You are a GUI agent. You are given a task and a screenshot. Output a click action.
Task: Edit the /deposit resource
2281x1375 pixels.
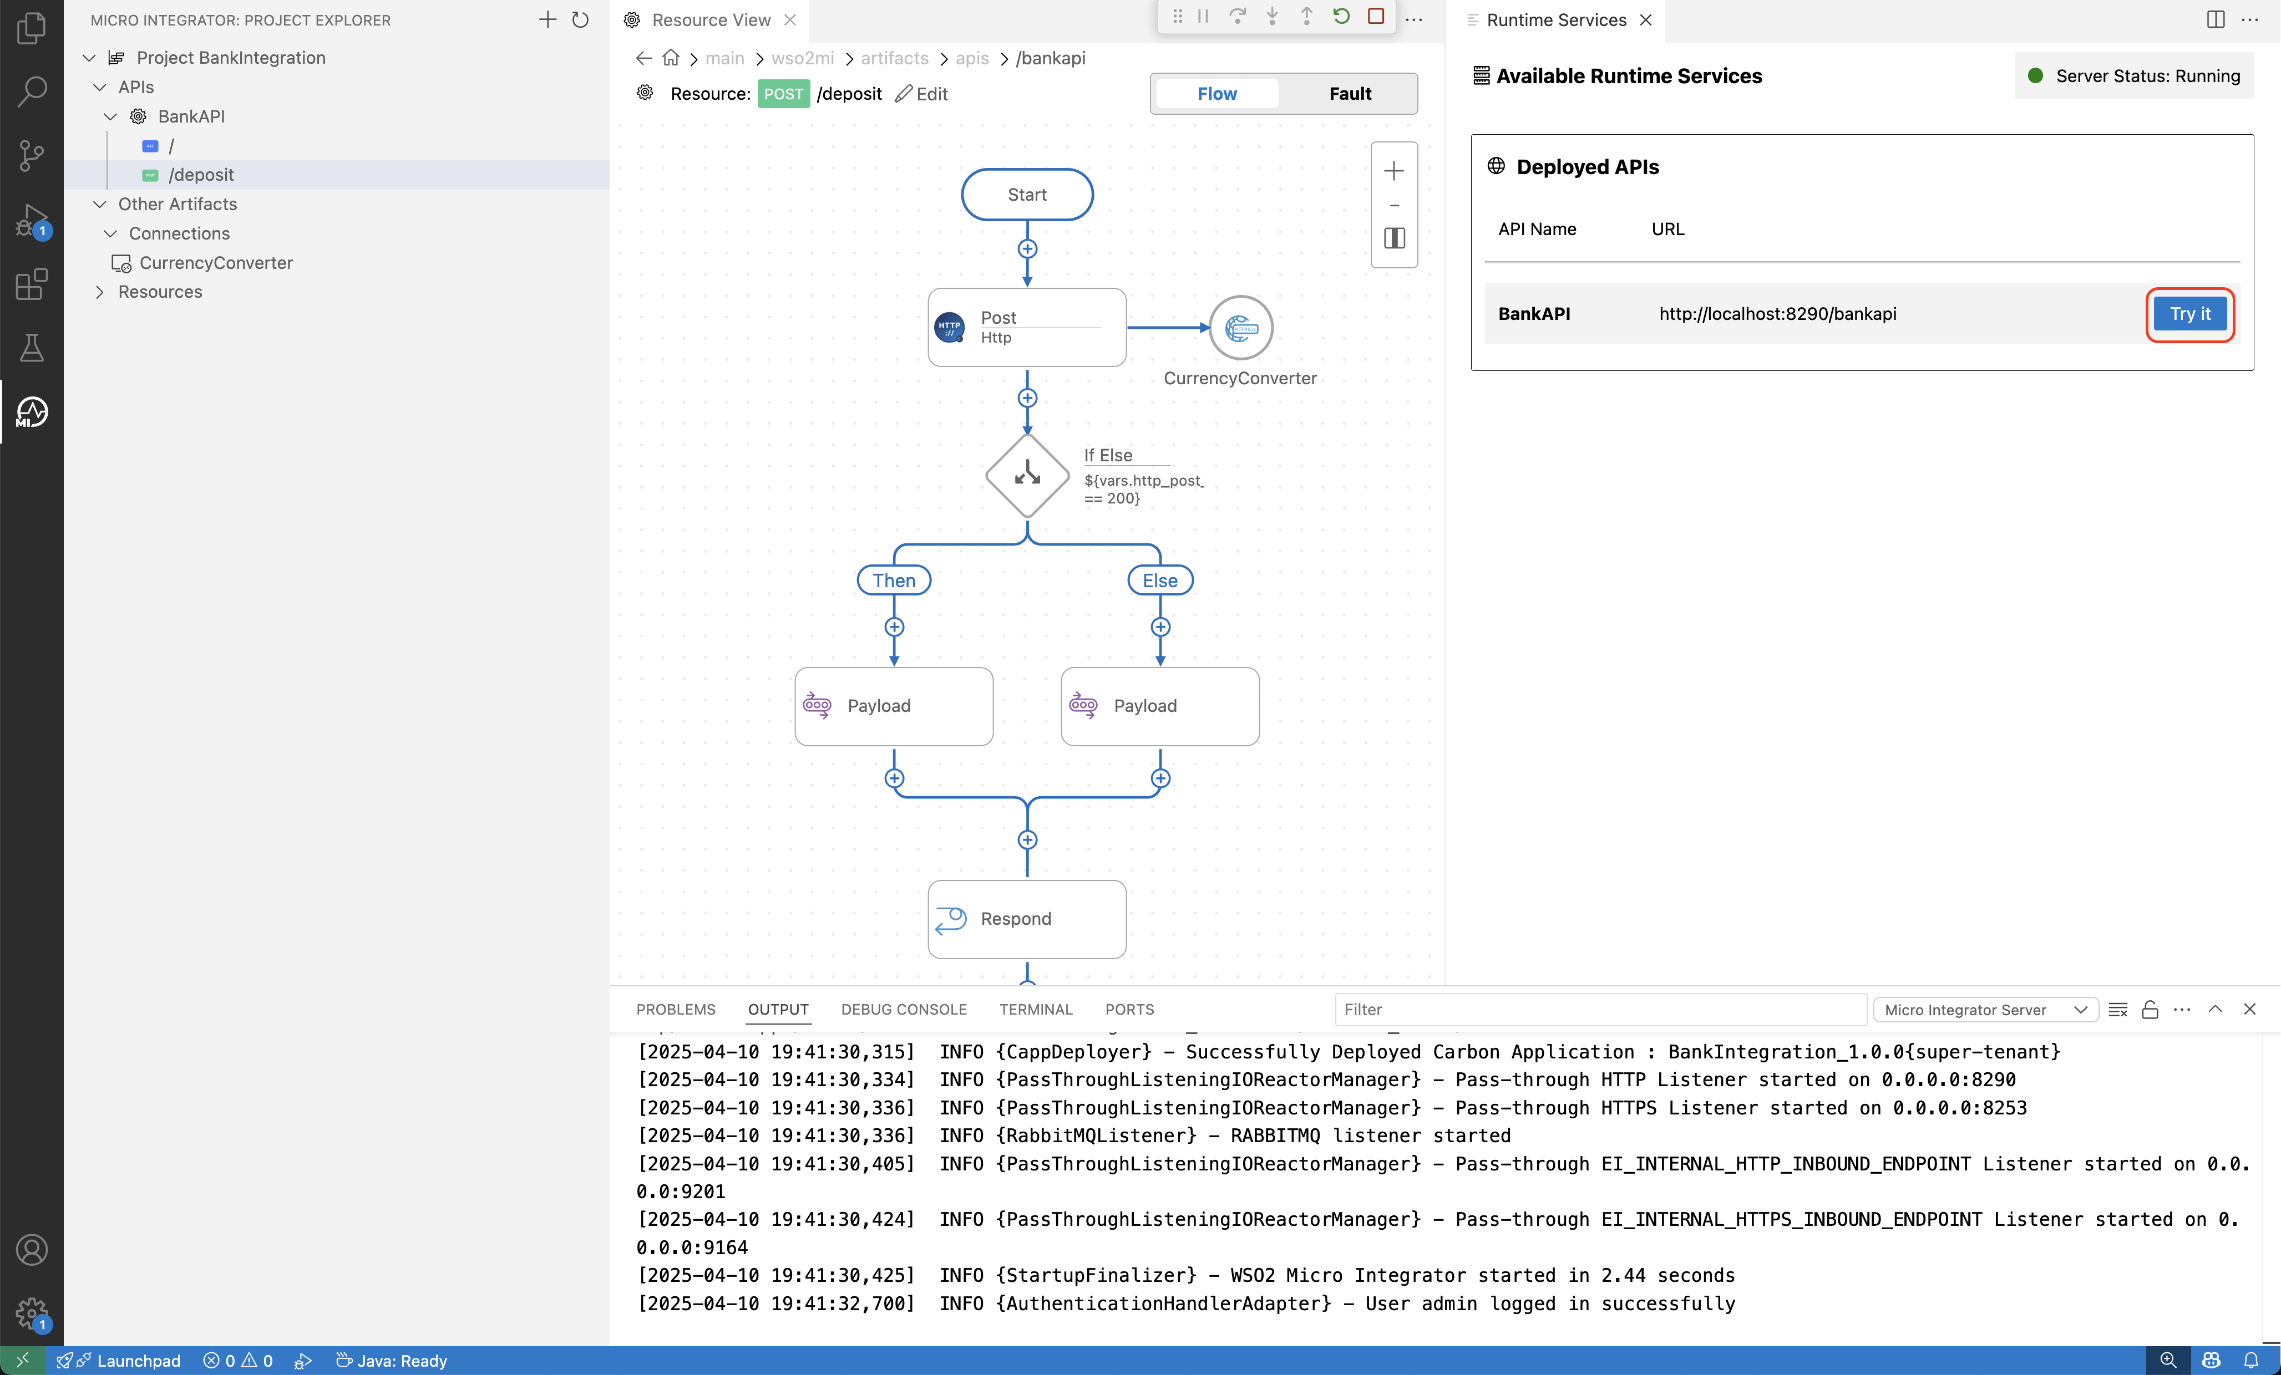[x=922, y=94]
